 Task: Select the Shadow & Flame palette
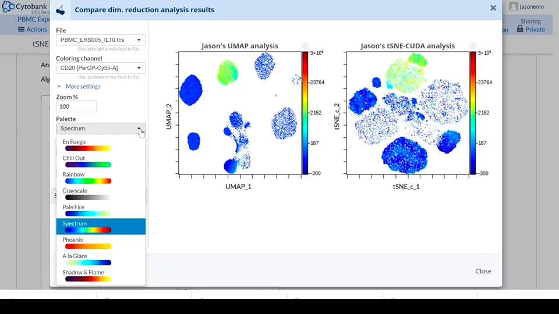click(101, 276)
